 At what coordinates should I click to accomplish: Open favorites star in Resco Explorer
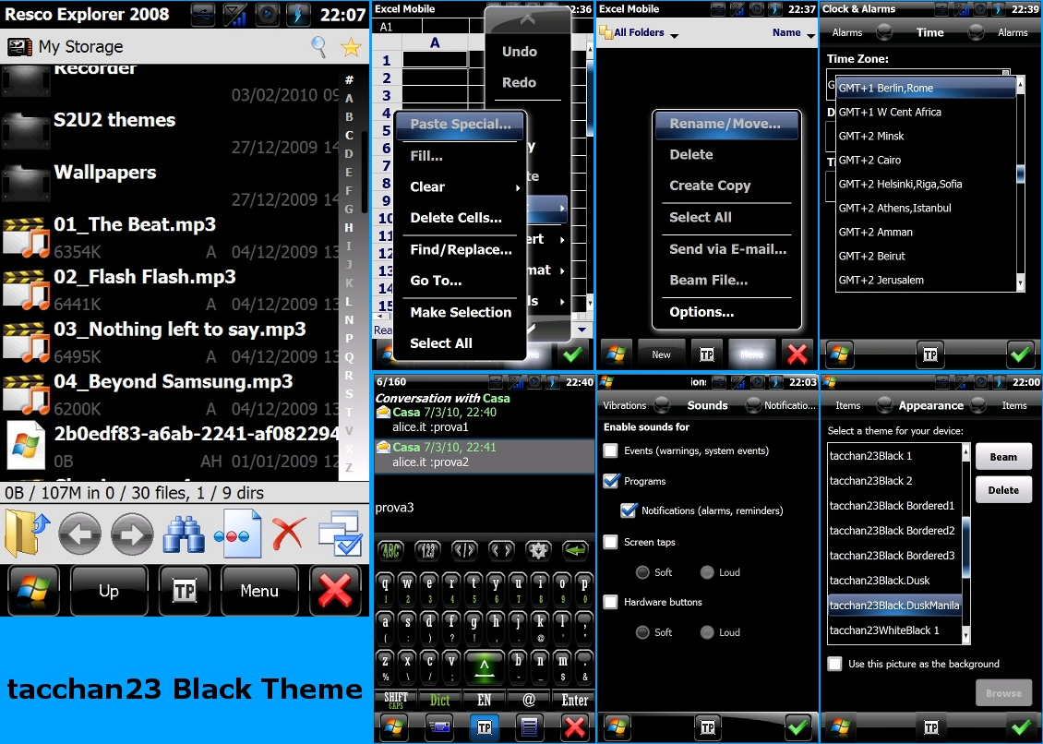coord(351,46)
